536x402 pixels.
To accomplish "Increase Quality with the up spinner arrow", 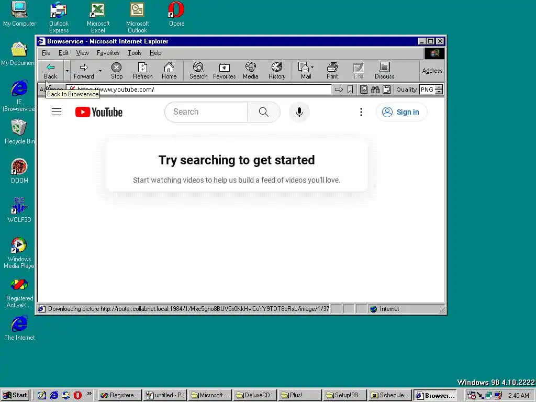I will (439, 87).
